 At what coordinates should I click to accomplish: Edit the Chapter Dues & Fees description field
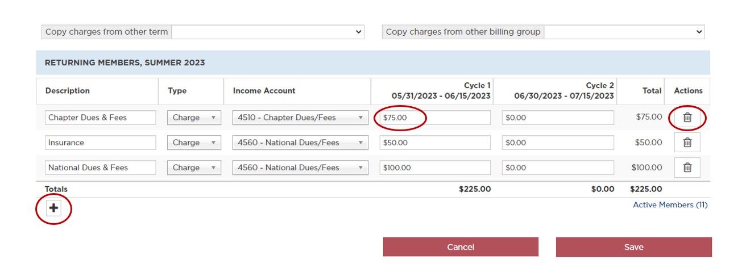point(100,118)
